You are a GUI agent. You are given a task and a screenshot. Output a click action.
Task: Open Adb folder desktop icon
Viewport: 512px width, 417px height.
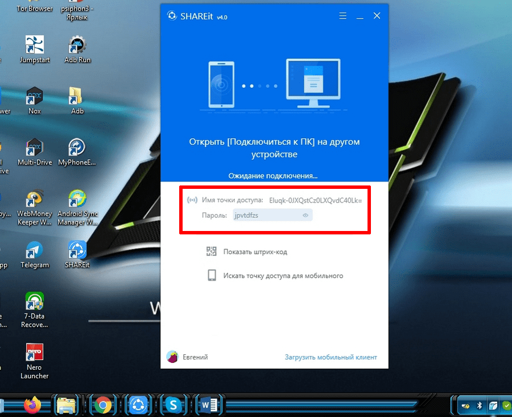pyautogui.click(x=77, y=100)
